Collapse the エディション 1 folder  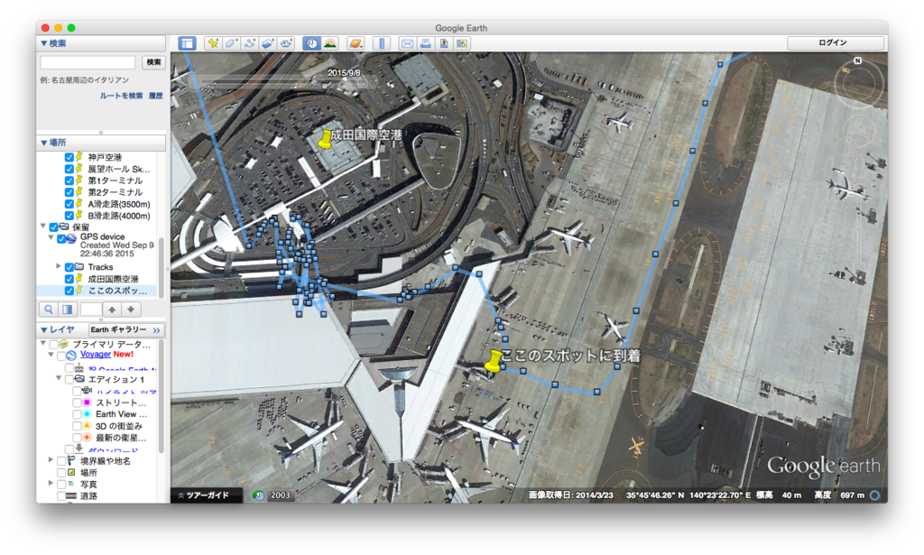[59, 377]
